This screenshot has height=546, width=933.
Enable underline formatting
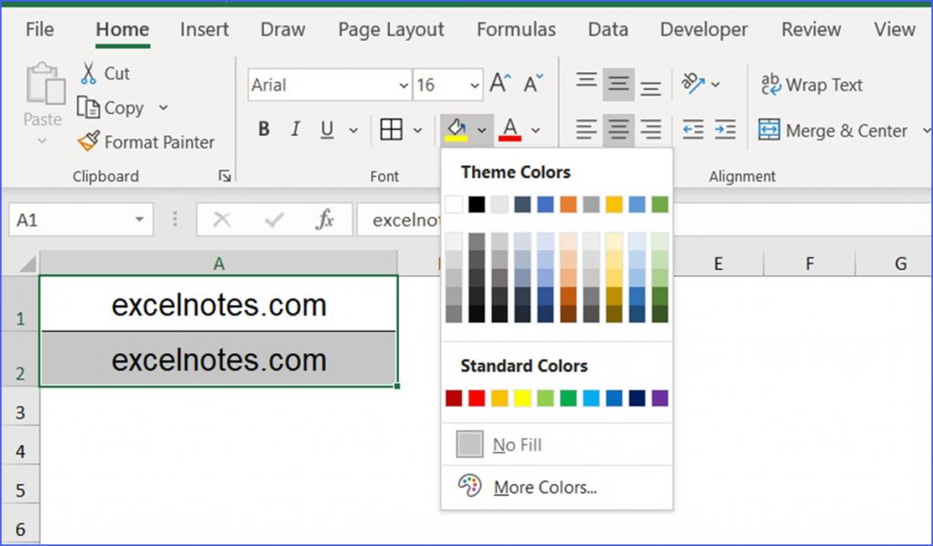(x=325, y=129)
